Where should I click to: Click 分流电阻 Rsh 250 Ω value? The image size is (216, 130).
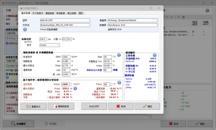(x=153, y=58)
